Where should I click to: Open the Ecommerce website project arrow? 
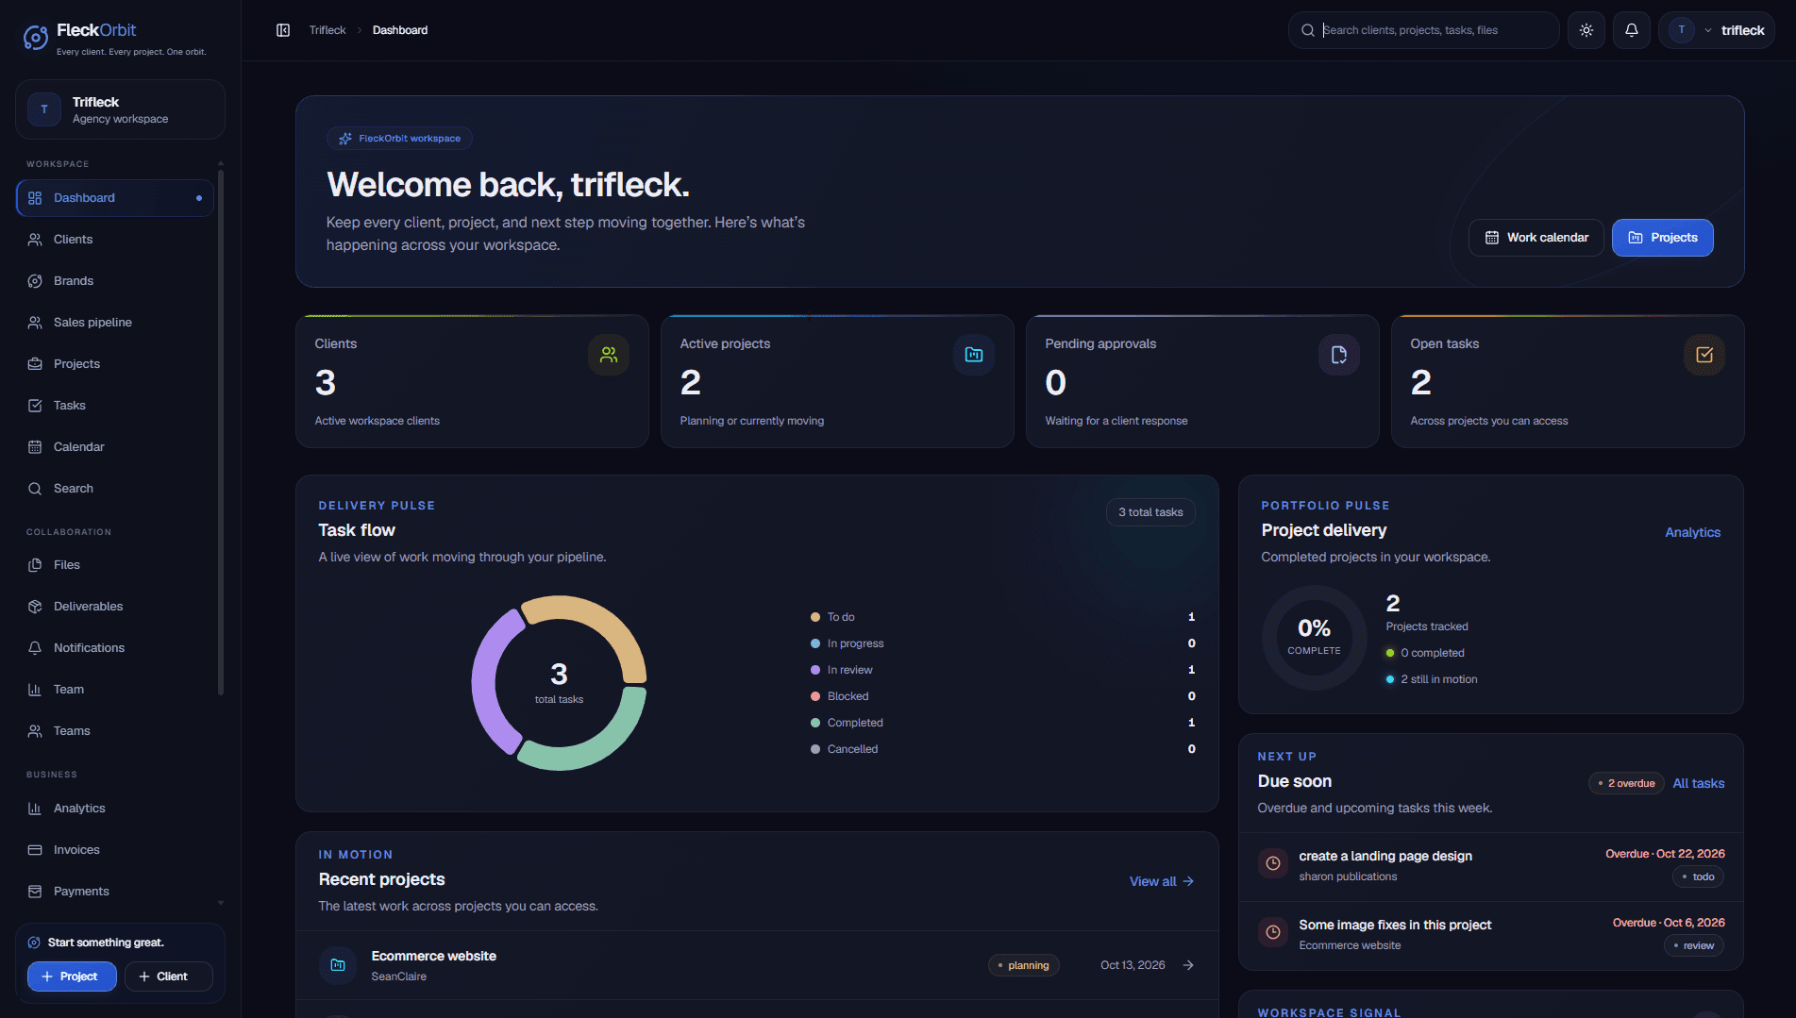(x=1188, y=965)
